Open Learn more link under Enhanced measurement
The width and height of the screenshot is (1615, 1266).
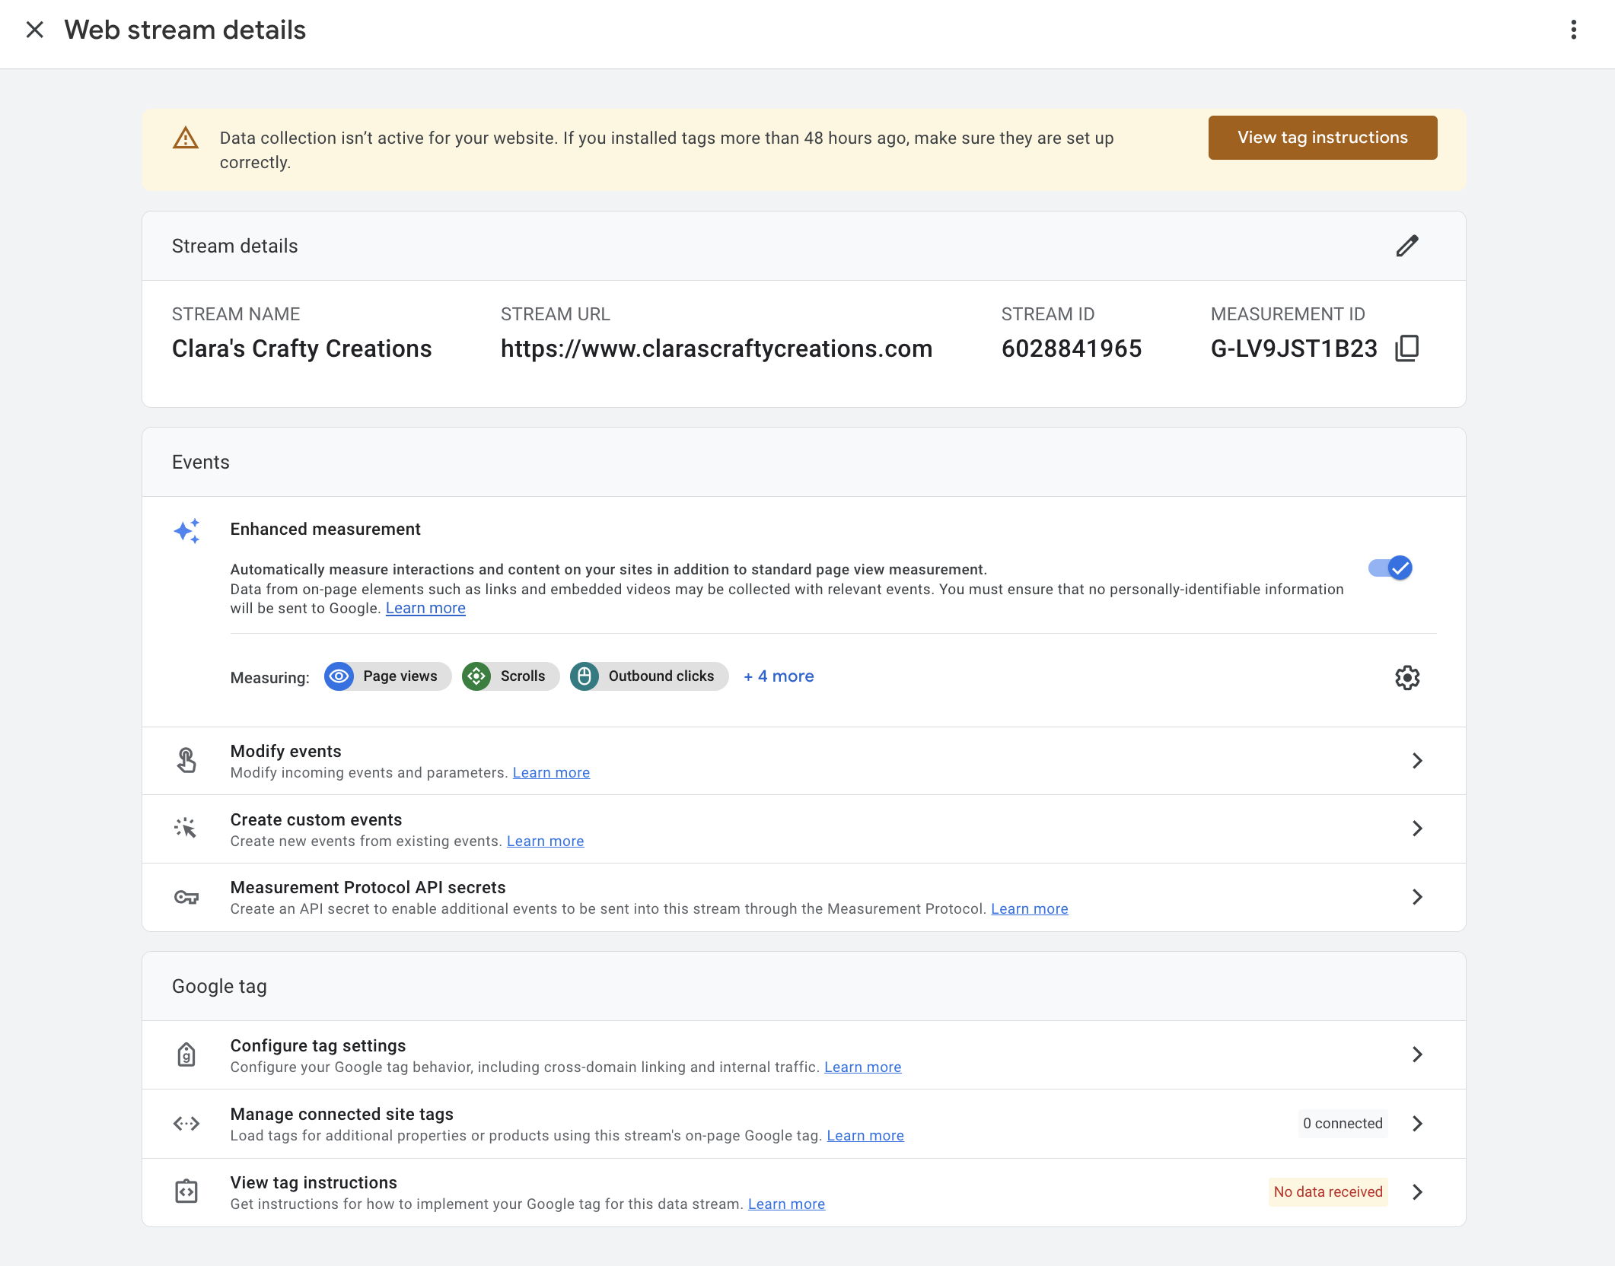click(425, 609)
